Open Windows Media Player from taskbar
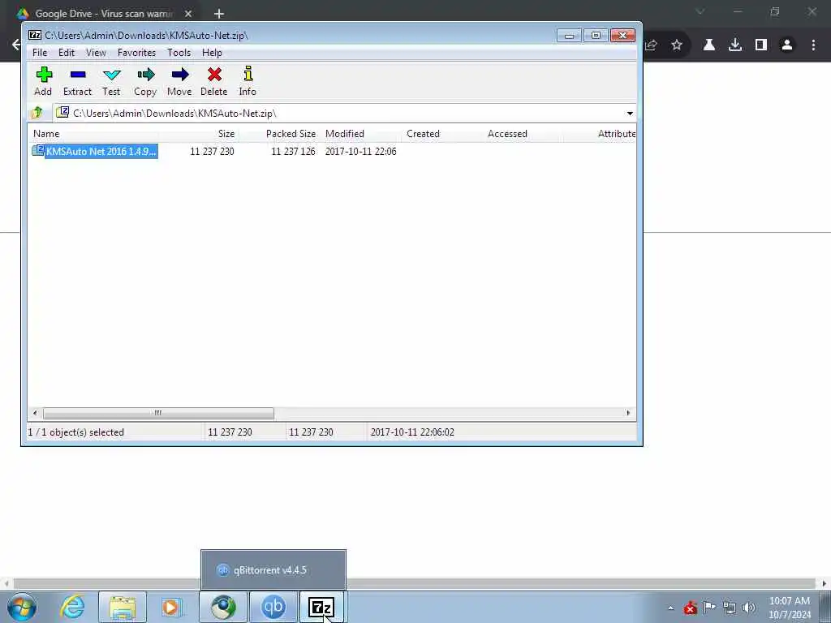This screenshot has width=831, height=623. [171, 607]
